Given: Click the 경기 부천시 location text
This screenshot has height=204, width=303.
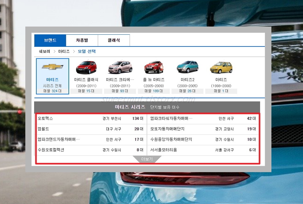Looking at the screenshot, I should (112, 118).
